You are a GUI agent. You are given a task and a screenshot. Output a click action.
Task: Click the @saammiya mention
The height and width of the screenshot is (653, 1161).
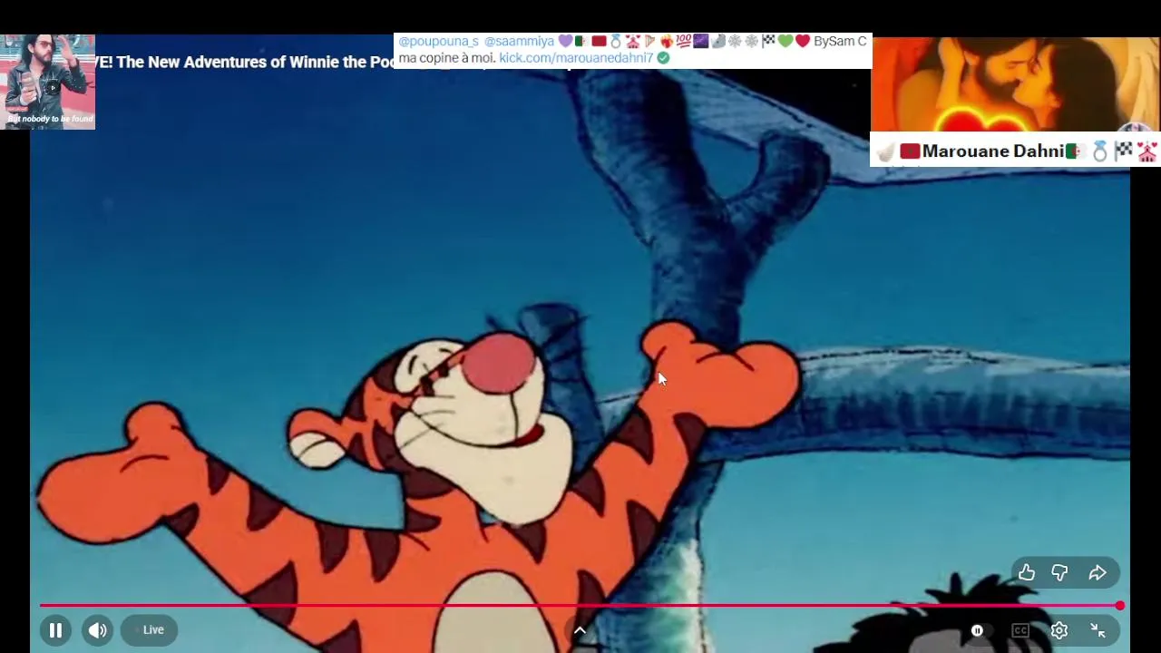(519, 41)
